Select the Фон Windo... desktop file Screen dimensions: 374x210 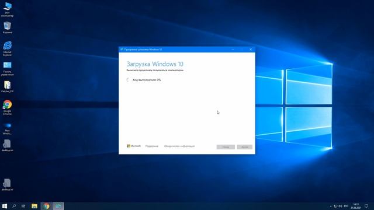(7, 128)
